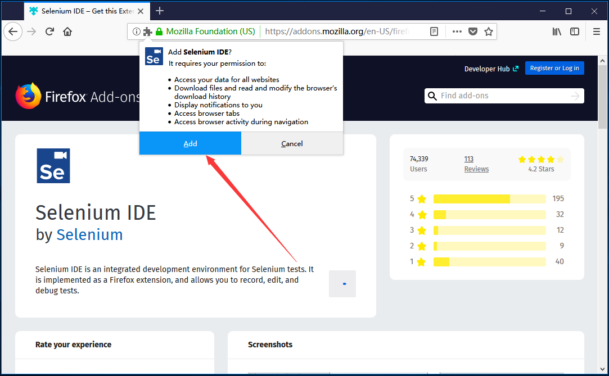The image size is (609, 376).
Task: Open the Selenium author link
Action: click(x=90, y=234)
